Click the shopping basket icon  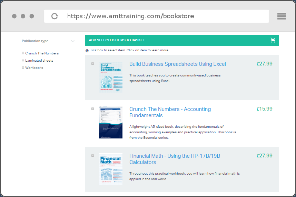point(273,40)
